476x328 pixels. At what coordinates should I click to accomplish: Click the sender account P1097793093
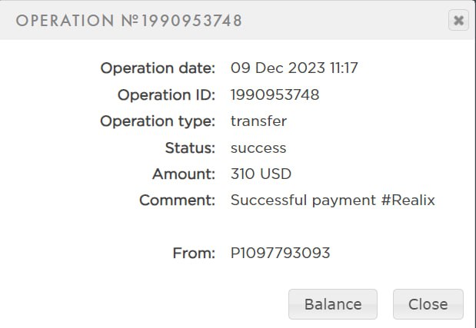point(280,252)
